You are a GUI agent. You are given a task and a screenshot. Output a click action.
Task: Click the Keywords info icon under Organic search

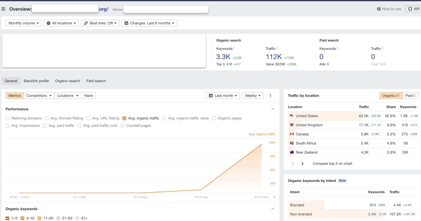click(234, 48)
